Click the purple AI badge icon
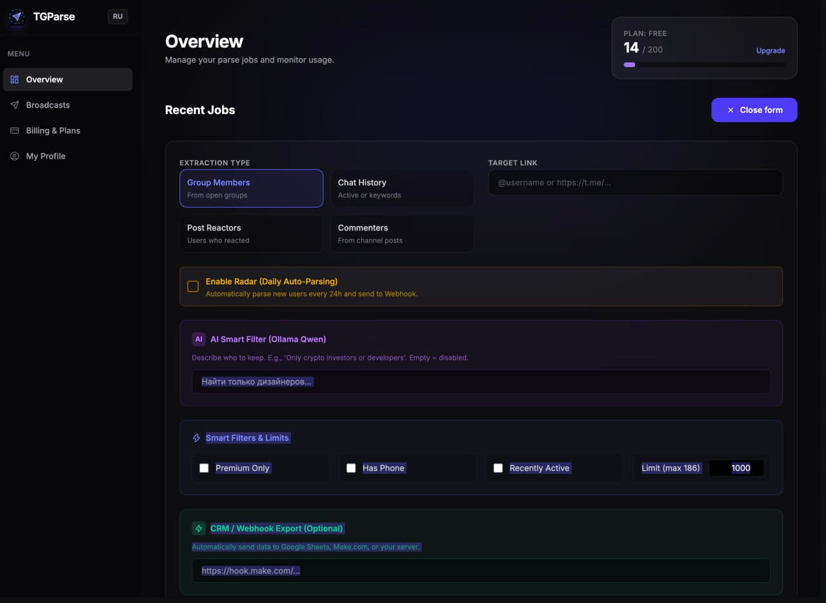This screenshot has width=826, height=603. click(x=199, y=339)
